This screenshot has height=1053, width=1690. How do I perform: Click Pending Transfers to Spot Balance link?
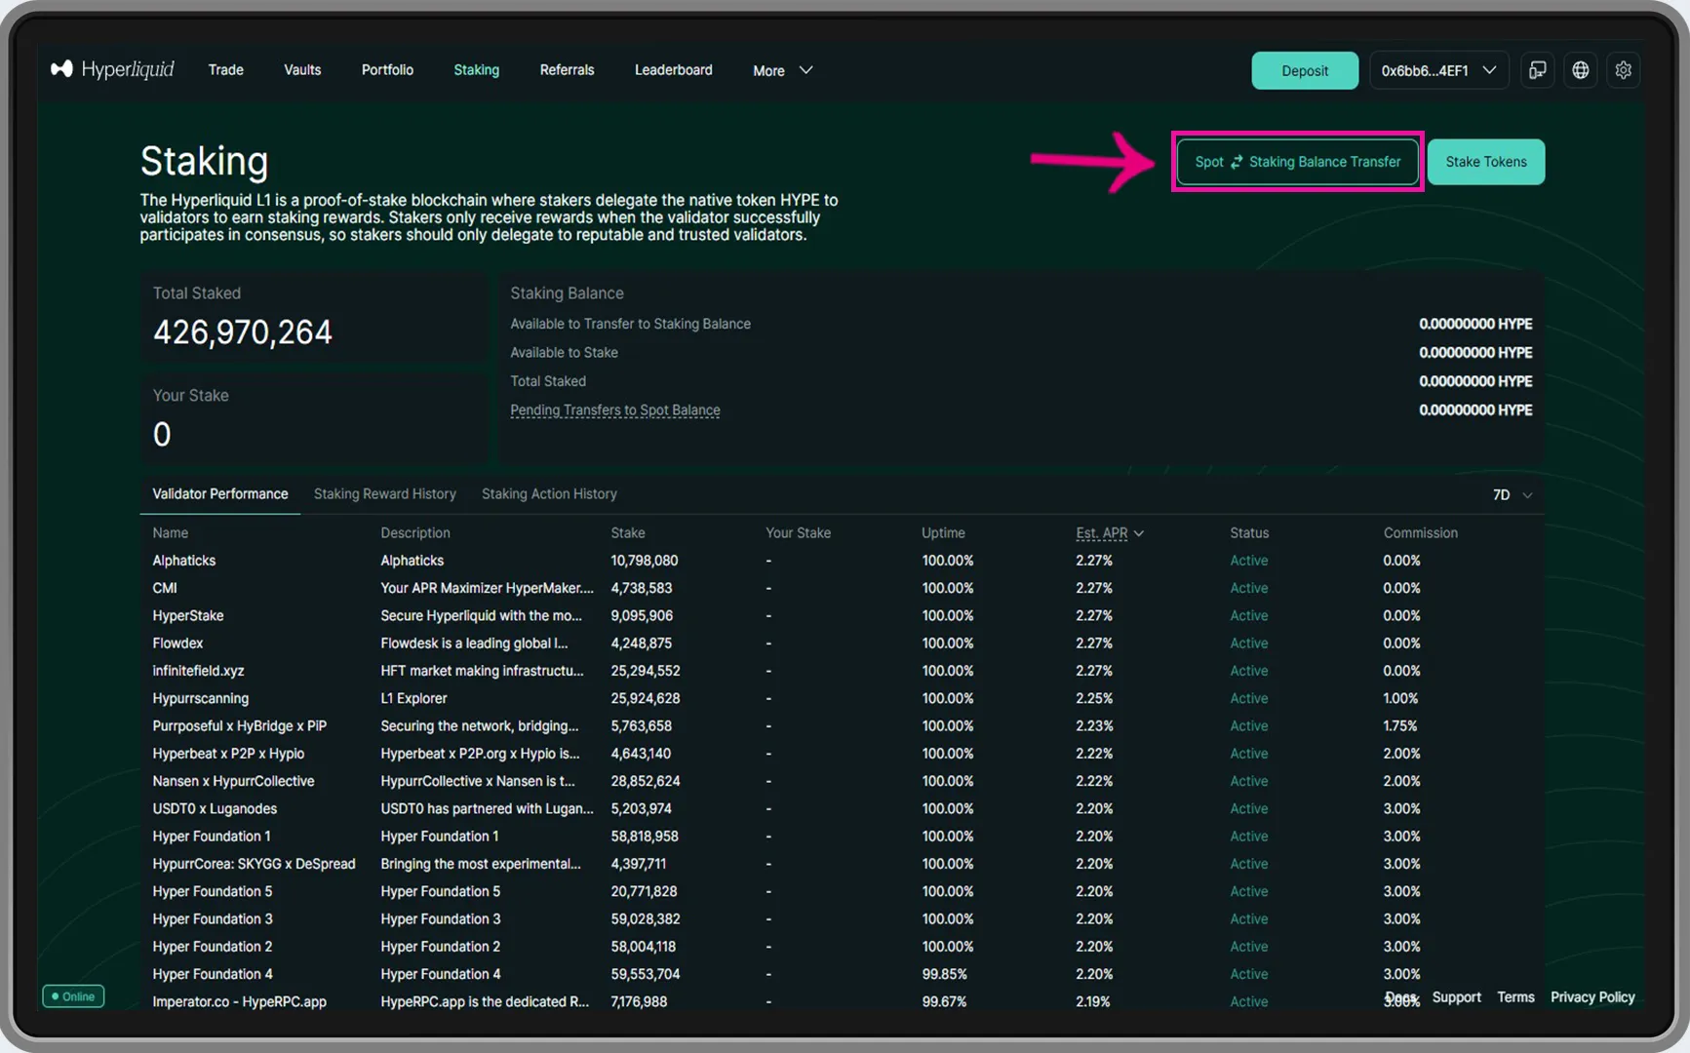click(614, 410)
